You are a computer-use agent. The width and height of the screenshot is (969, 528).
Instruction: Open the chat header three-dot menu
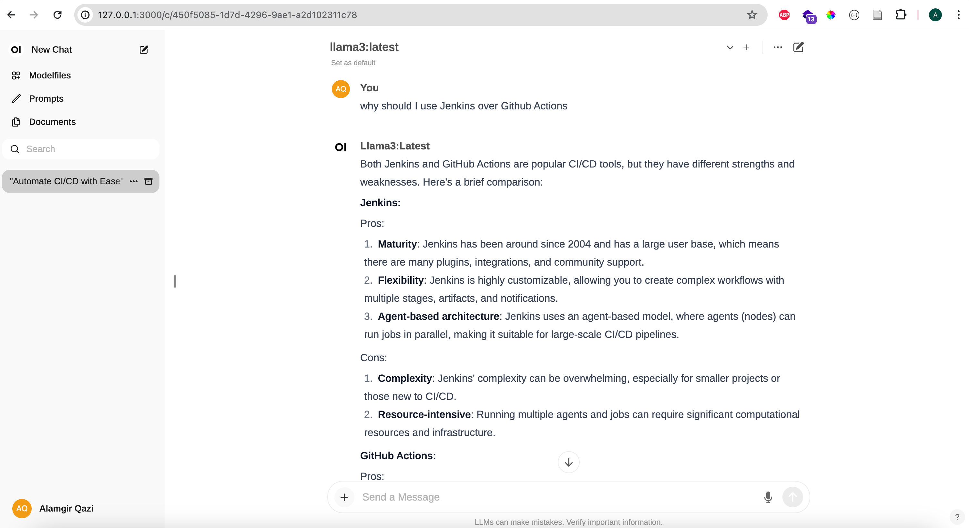778,47
